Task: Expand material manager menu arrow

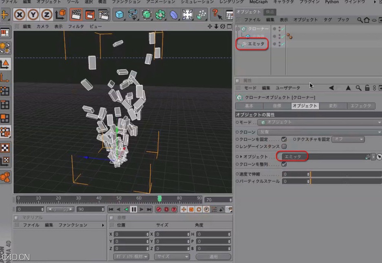Action: [x=103, y=225]
